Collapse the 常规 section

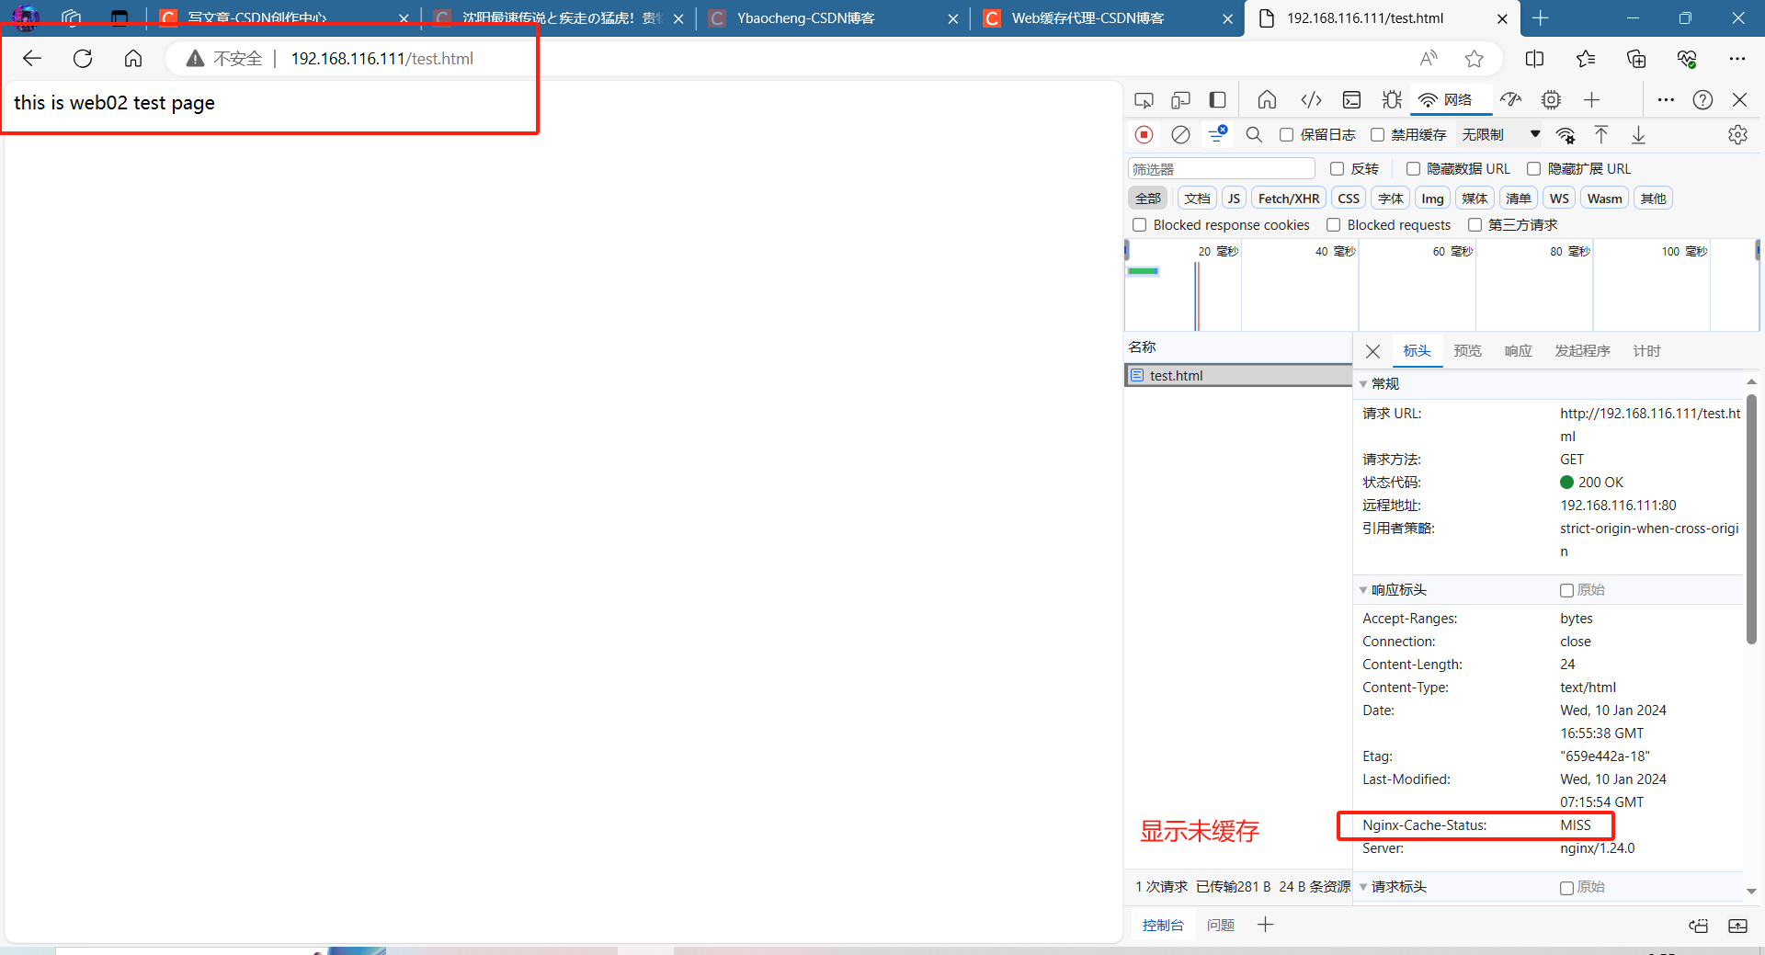pyautogui.click(x=1363, y=384)
